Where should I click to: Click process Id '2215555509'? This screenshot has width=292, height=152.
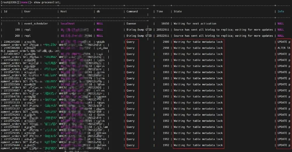click(x=12, y=84)
